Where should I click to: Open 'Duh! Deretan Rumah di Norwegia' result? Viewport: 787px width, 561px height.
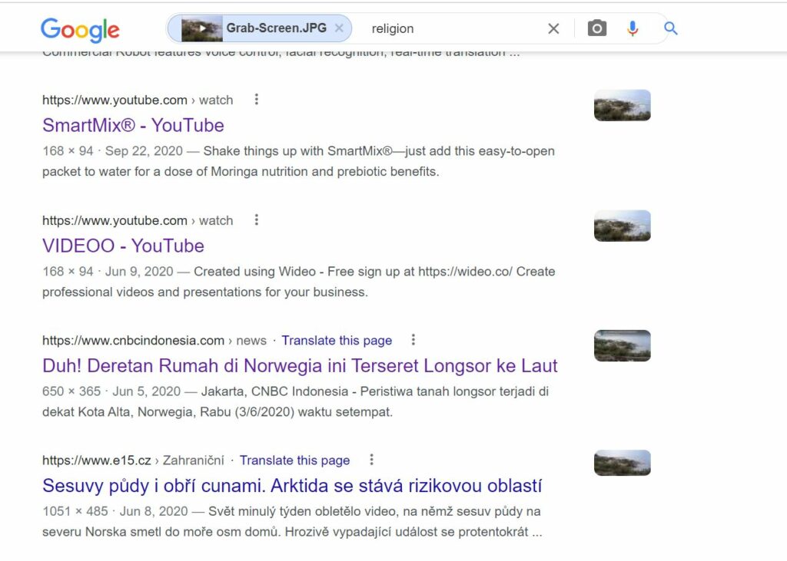pos(300,366)
